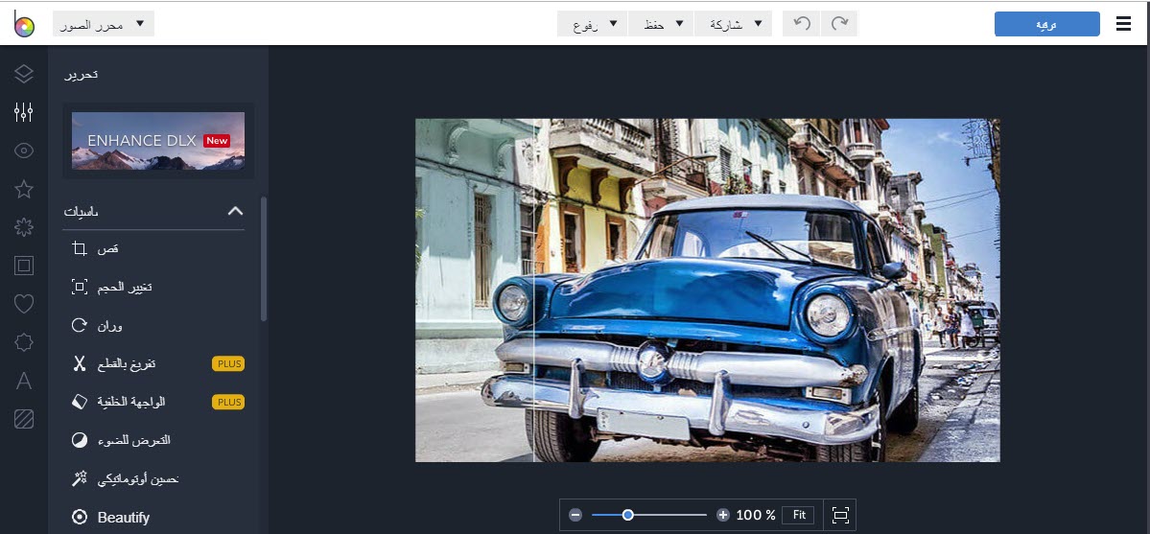The image size is (1150, 534).
Task: Collapse the أساسيات section chevron
Action: 235,211
